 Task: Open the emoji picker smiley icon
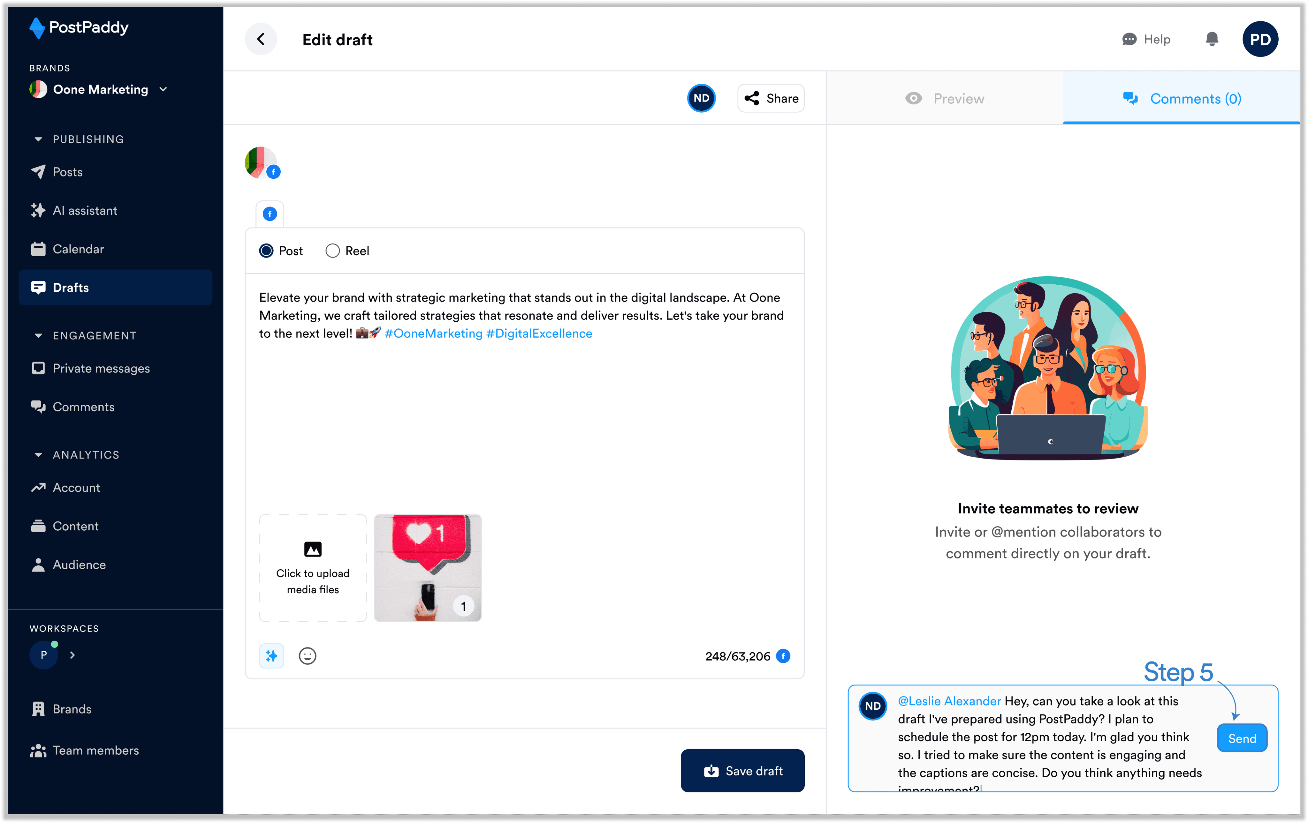pos(308,656)
